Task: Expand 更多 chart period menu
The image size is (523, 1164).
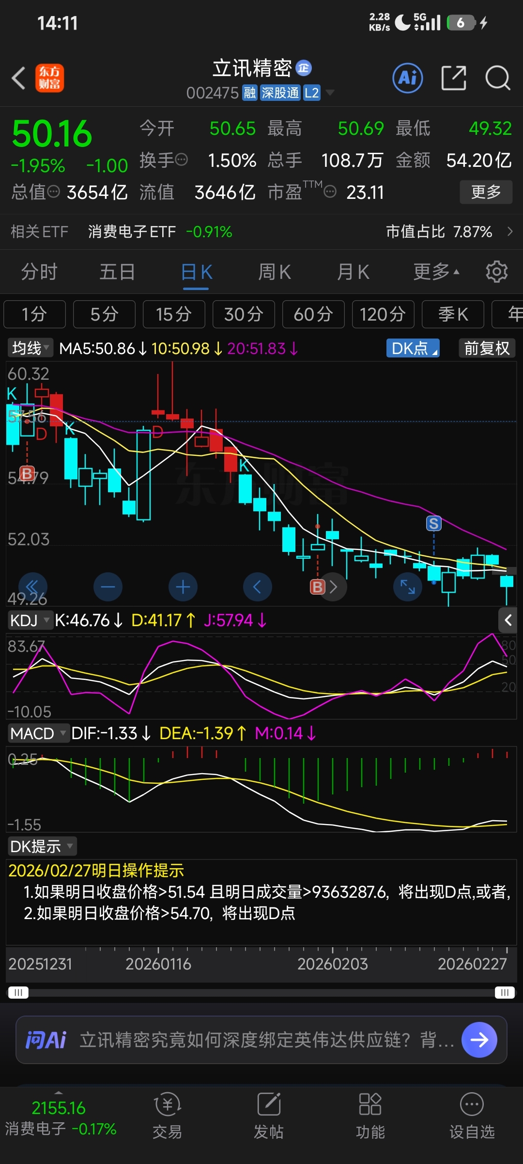Action: (x=436, y=272)
